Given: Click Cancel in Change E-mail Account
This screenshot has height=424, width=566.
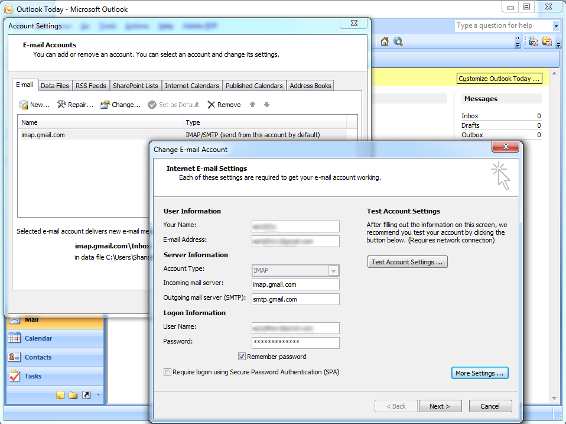Looking at the screenshot, I should coord(490,406).
